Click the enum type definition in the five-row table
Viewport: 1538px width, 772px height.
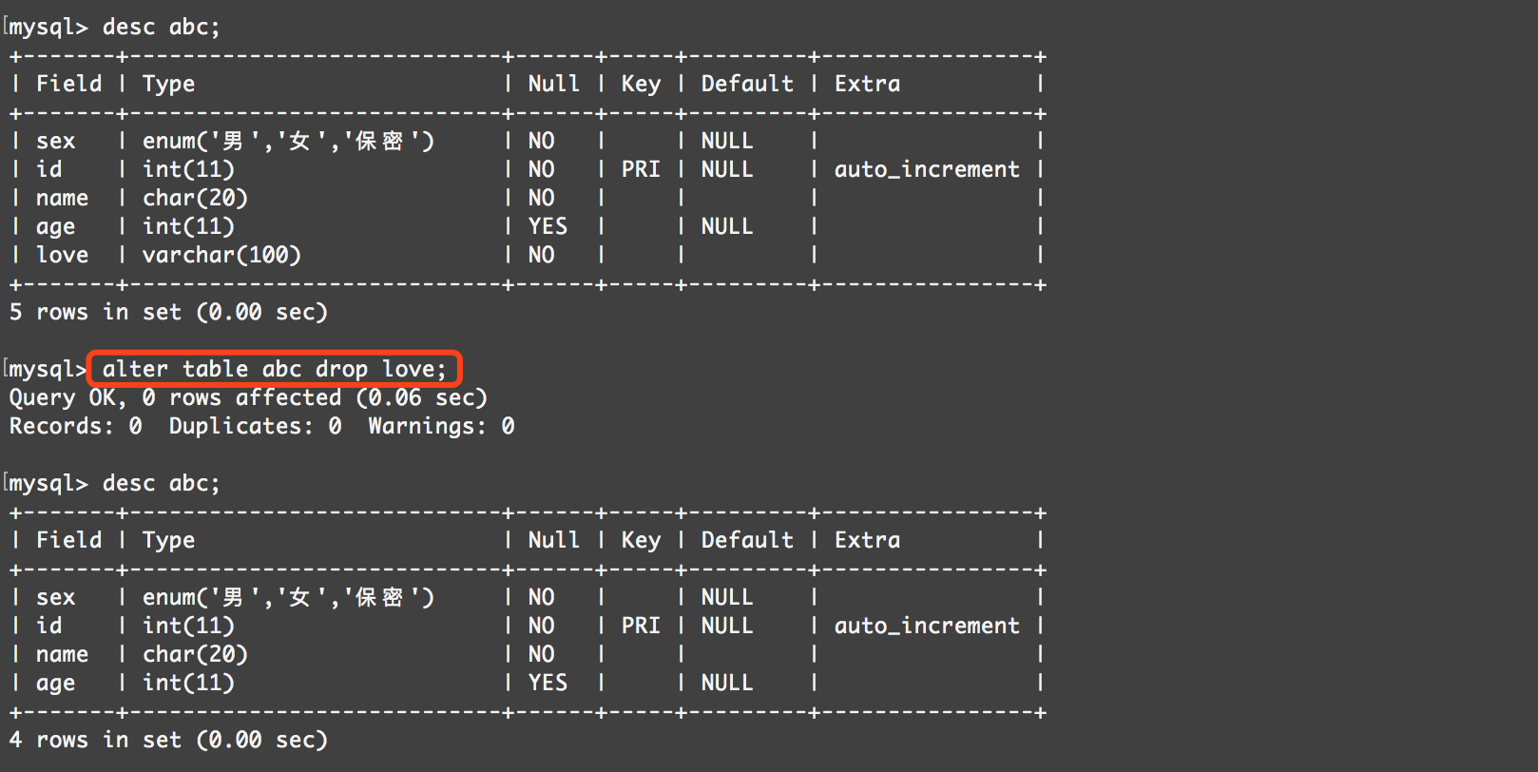coord(288,141)
